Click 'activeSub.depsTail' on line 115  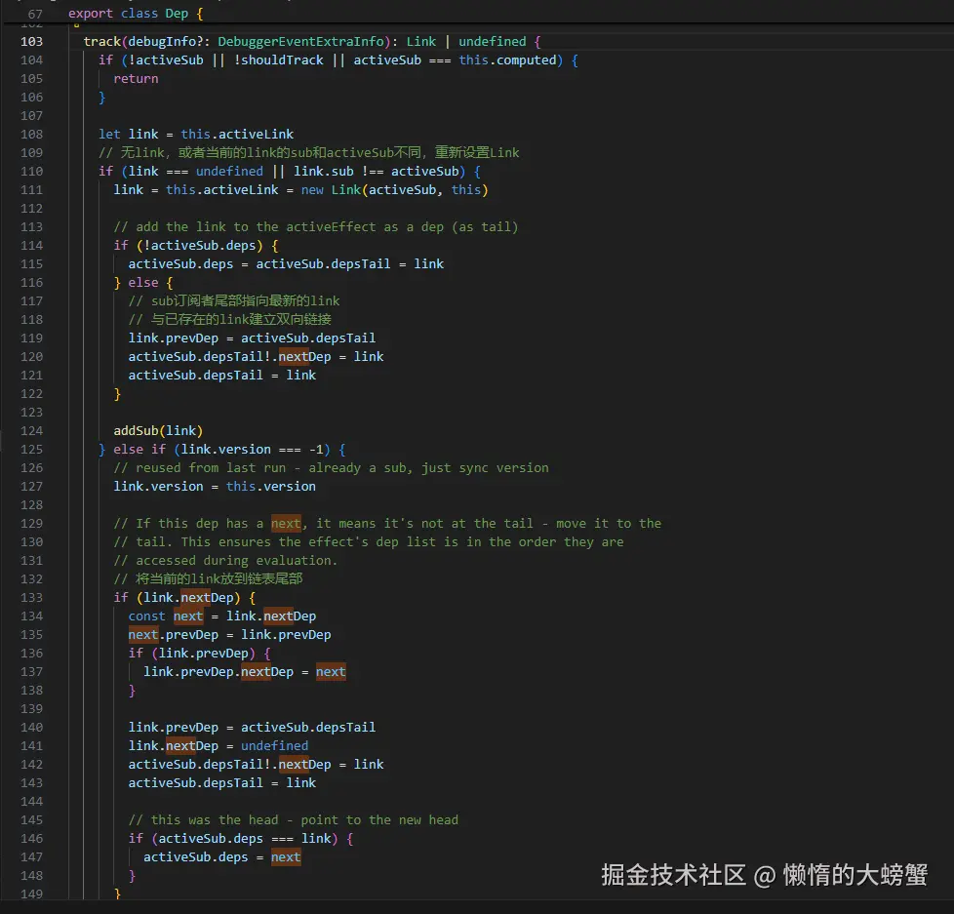click(323, 264)
